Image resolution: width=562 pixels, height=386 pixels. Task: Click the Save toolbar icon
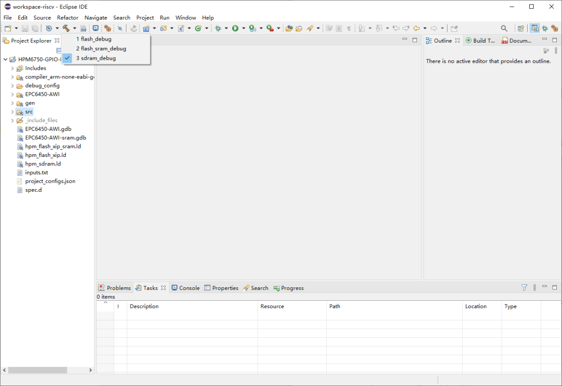(25, 28)
